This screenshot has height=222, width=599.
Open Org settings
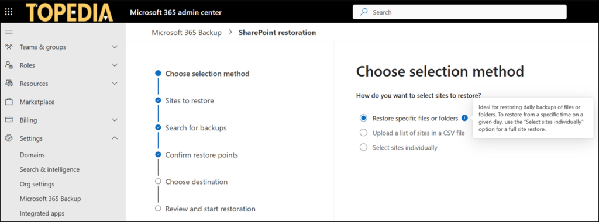(x=37, y=184)
